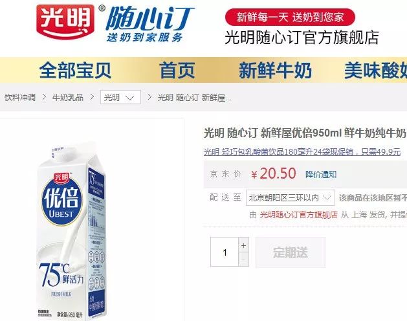Viewport: 407px width, 321px height.
Task: Click the 光明 随心订 新鲜屋 breadcrumb item
Action: click(194, 98)
